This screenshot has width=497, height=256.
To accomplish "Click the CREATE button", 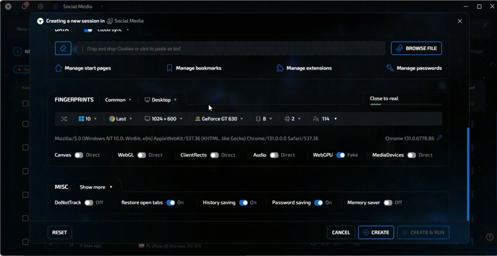I will [x=376, y=233].
